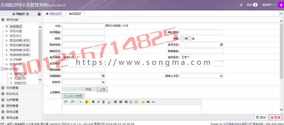284x125 pixels.
Task: Click the clock icon in top header
Action: pyautogui.click(x=241, y=5)
